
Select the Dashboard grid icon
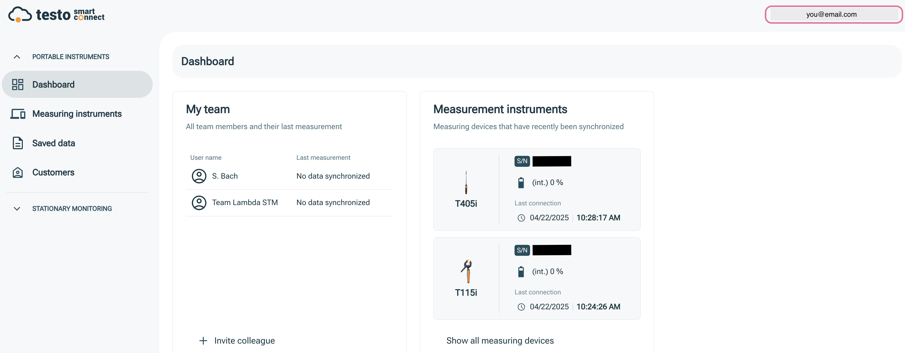18,84
